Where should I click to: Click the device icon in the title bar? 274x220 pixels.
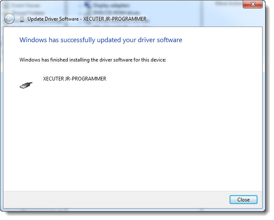tap(22, 19)
